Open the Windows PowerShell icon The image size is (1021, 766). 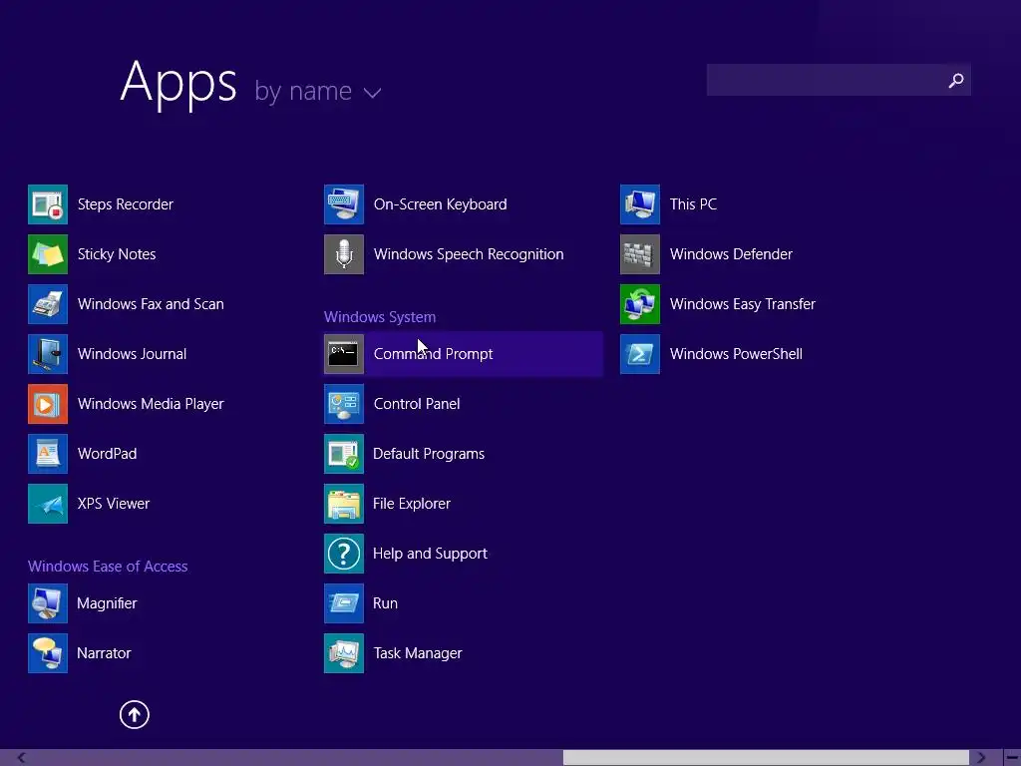point(640,354)
